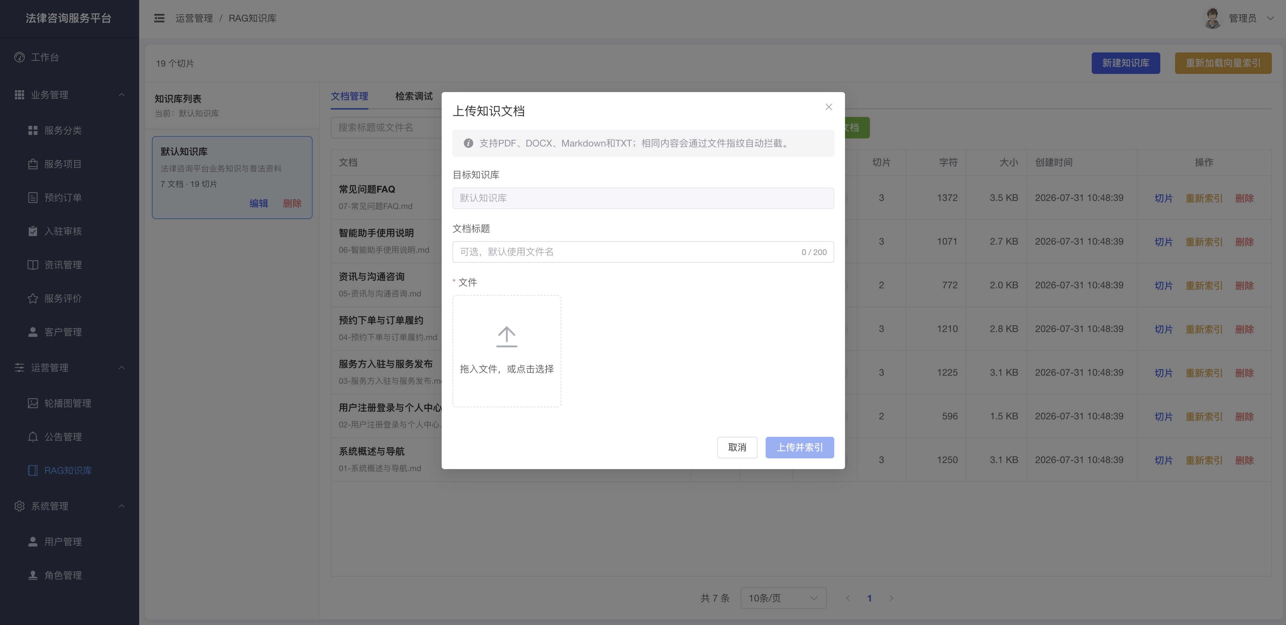Focus the 文档标题 input field
The image size is (1286, 625).
[643, 252]
